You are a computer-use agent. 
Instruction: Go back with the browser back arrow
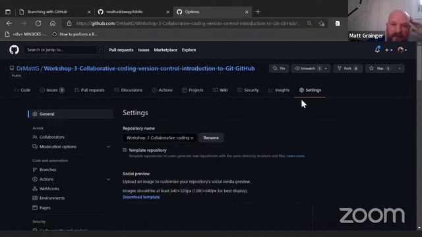(9, 24)
